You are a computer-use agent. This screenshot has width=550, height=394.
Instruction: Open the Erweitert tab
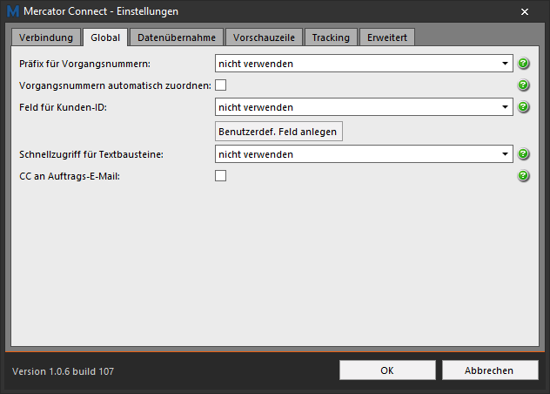tap(387, 37)
